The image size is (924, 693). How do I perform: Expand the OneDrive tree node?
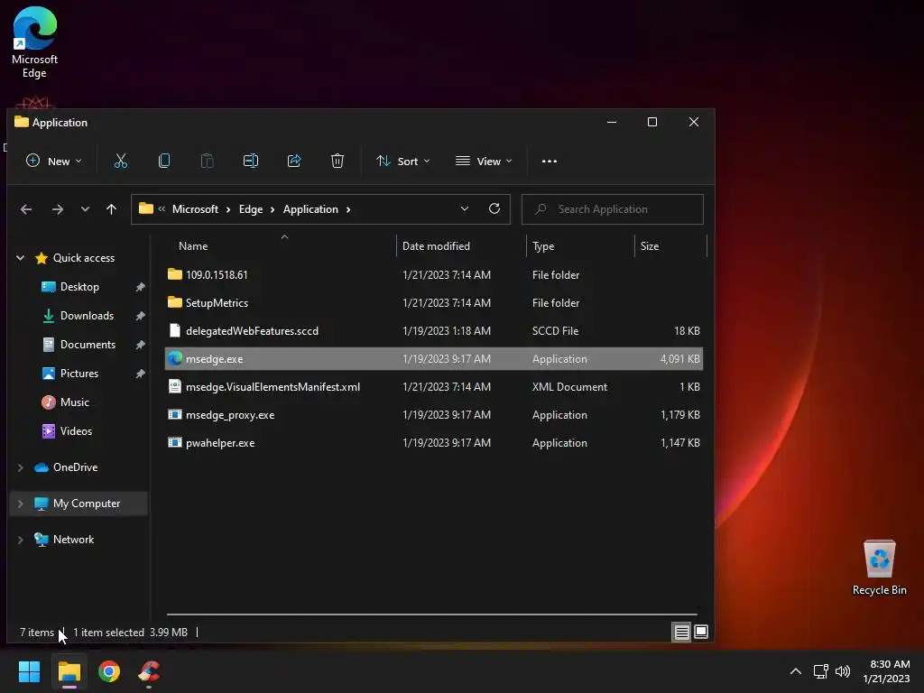(x=21, y=467)
